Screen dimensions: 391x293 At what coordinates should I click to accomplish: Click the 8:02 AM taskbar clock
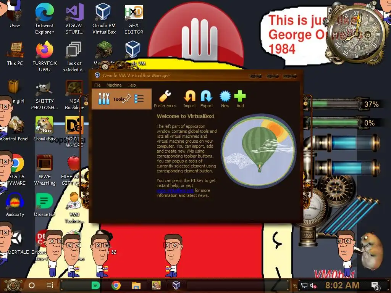click(x=342, y=285)
